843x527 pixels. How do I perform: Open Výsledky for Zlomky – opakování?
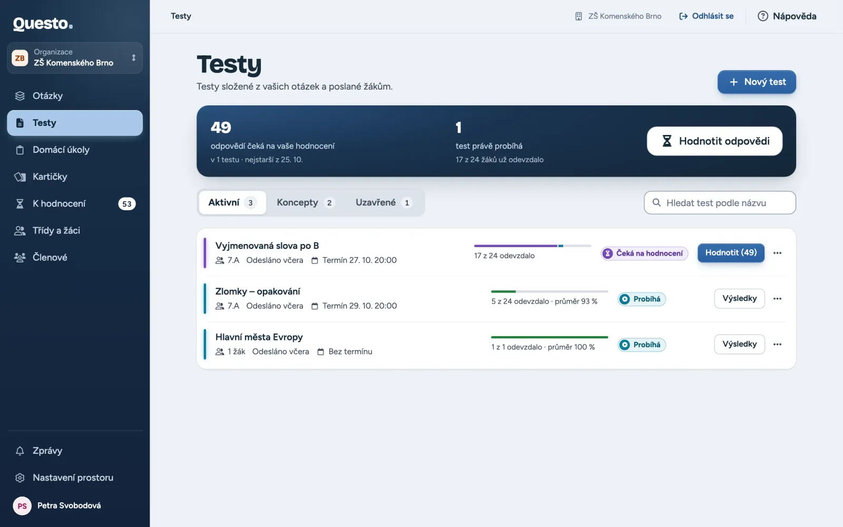click(x=740, y=299)
